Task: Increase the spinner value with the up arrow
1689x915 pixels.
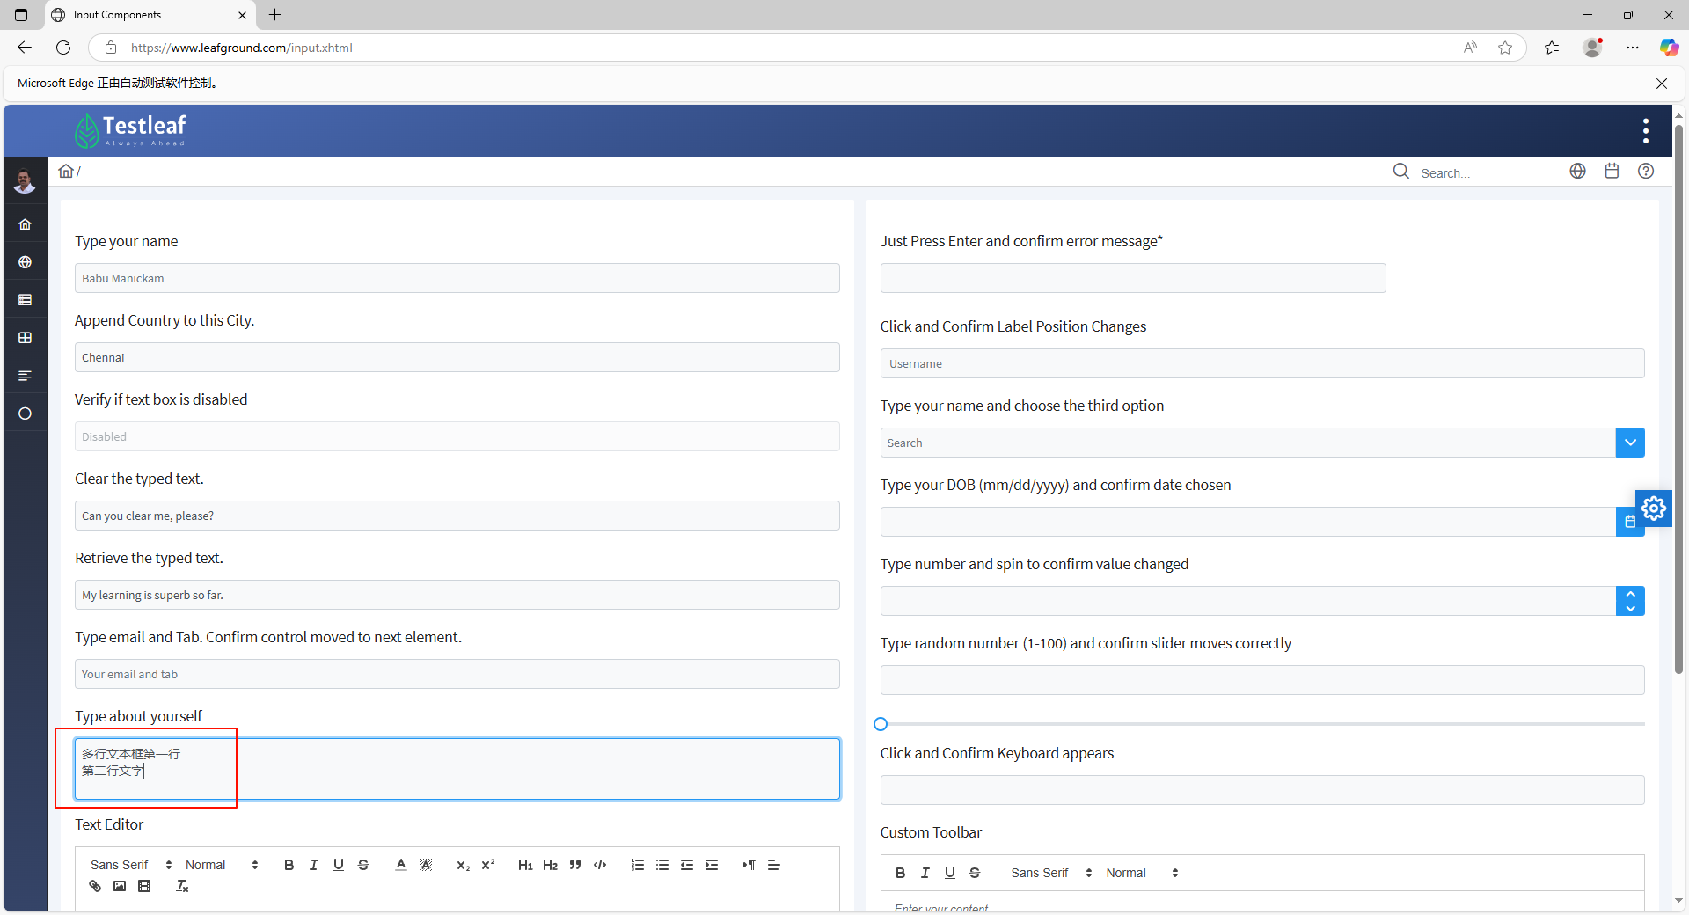Action: click(1630, 594)
